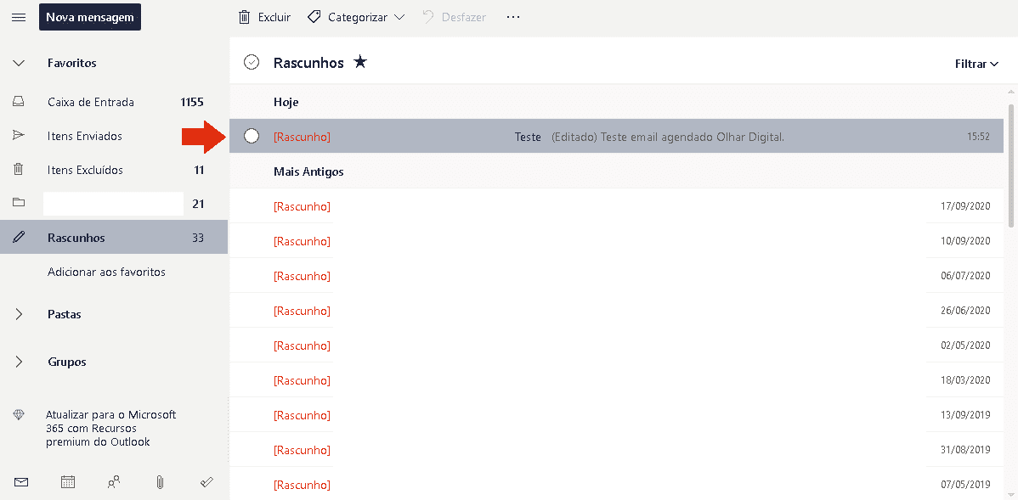Image resolution: width=1018 pixels, height=500 pixels.
Task: Open draft dated 18/03/2020
Action: [617, 380]
